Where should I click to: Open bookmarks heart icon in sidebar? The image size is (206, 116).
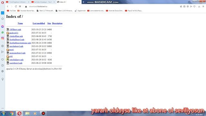[x=3, y=60]
